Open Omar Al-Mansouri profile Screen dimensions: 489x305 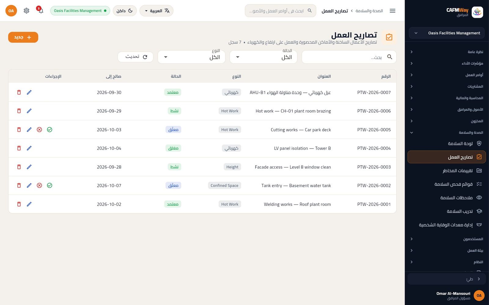coord(447,295)
